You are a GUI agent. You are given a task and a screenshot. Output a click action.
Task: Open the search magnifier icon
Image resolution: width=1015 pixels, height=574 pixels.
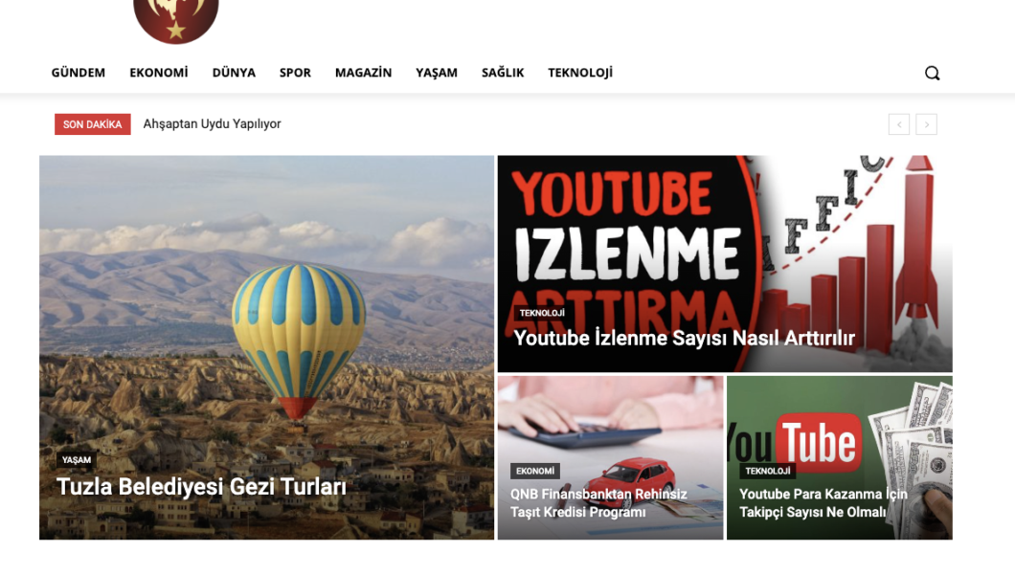[932, 73]
